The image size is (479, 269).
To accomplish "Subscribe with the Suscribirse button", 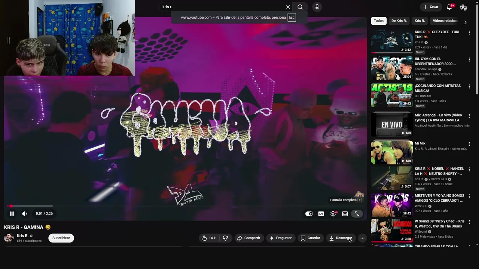I will (61, 238).
